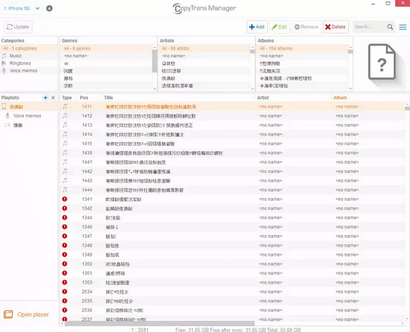Click the Voice memos playlist microphone icon
The width and height of the screenshot is (410, 332).
7,115
